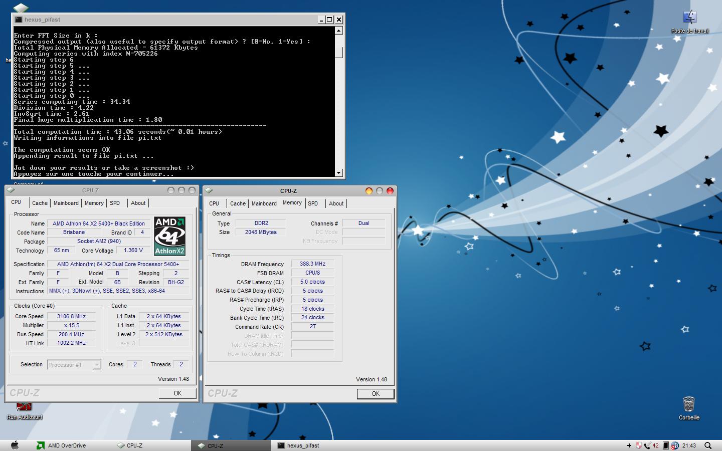722x451 pixels.
Task: Maximize the hexus_pifast console window
Action: coord(329,20)
